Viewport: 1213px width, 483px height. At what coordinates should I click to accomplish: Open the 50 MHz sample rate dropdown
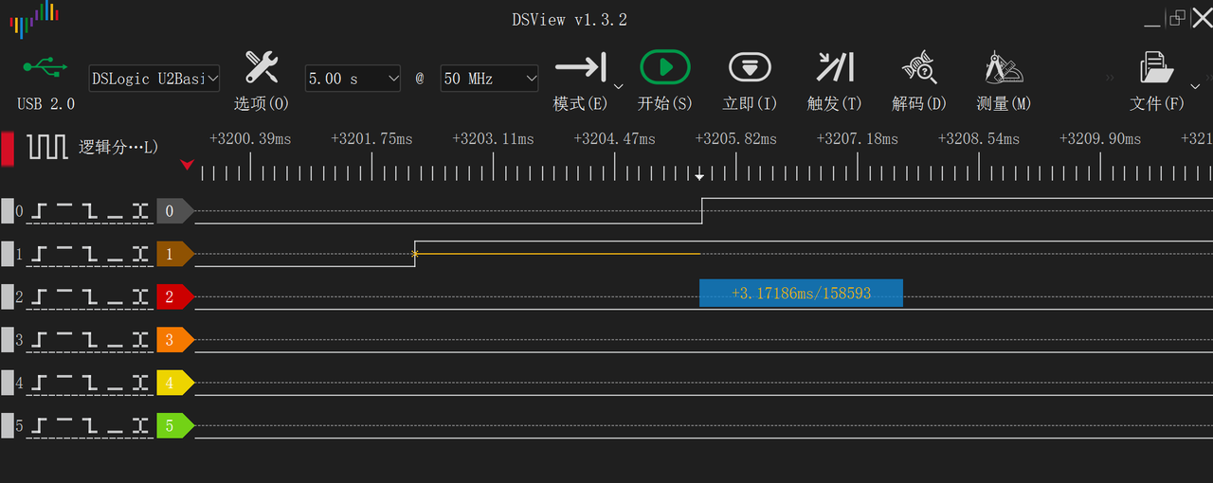[x=489, y=79]
